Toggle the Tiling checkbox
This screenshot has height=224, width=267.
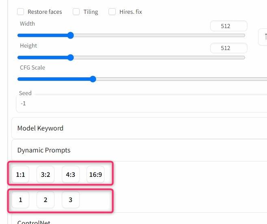click(76, 12)
